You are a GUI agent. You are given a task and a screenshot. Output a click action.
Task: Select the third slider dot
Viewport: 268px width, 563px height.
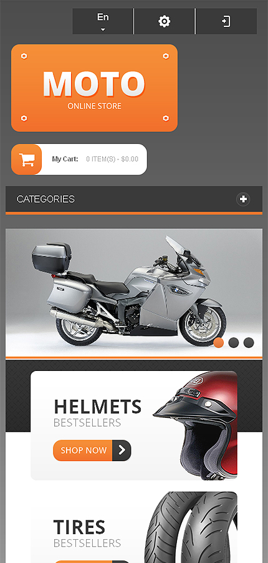(x=249, y=343)
